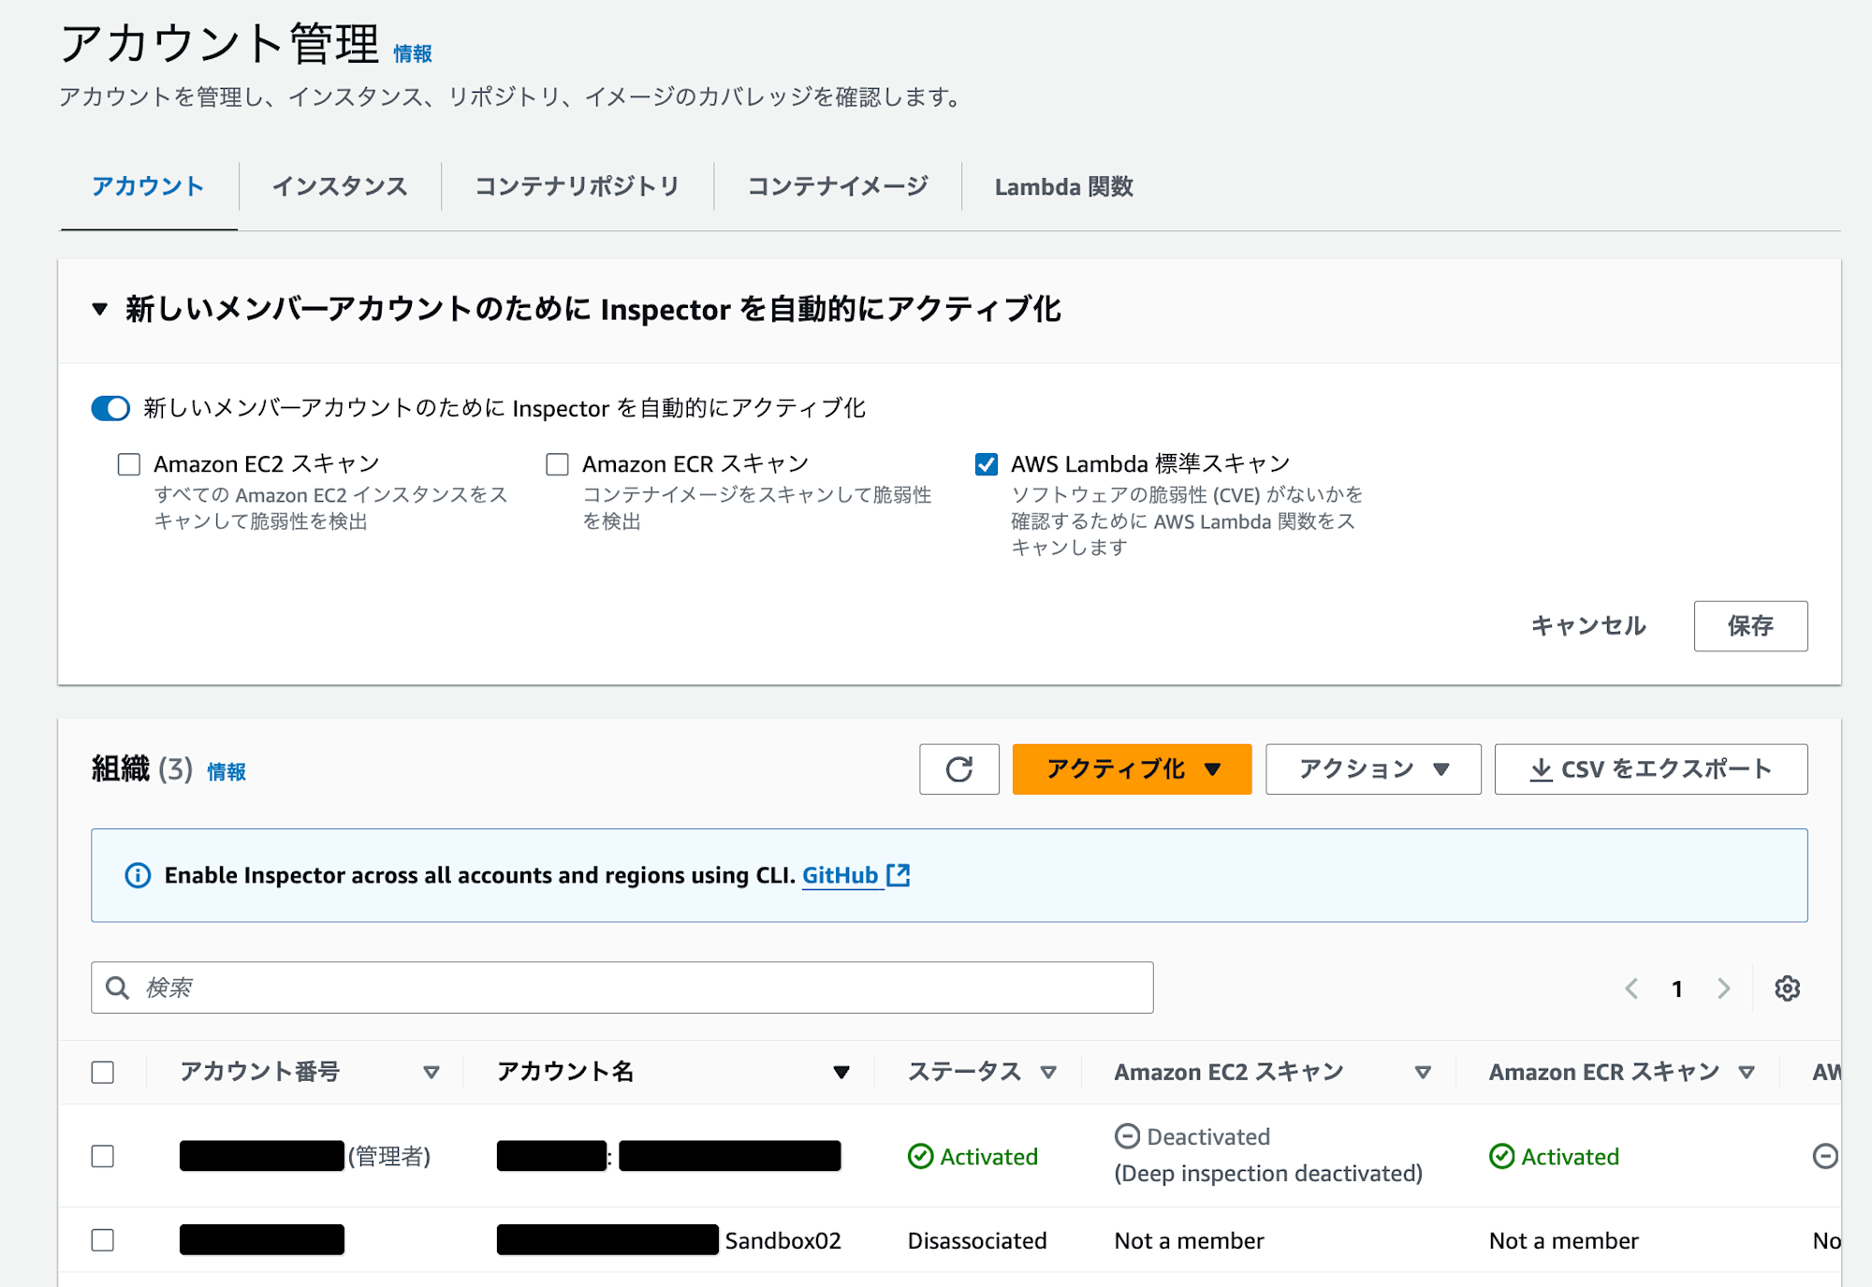Sort by Amazon ECR スキャン column arrow

[x=1747, y=1073]
